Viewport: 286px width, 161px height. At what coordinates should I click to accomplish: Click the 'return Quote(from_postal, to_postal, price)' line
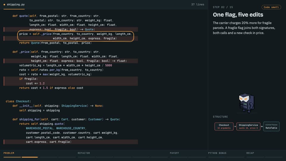(x=55, y=43)
